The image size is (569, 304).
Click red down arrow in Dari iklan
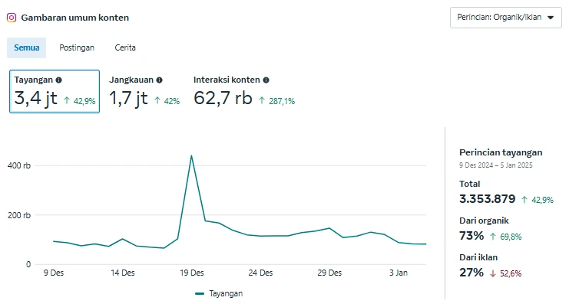(493, 273)
